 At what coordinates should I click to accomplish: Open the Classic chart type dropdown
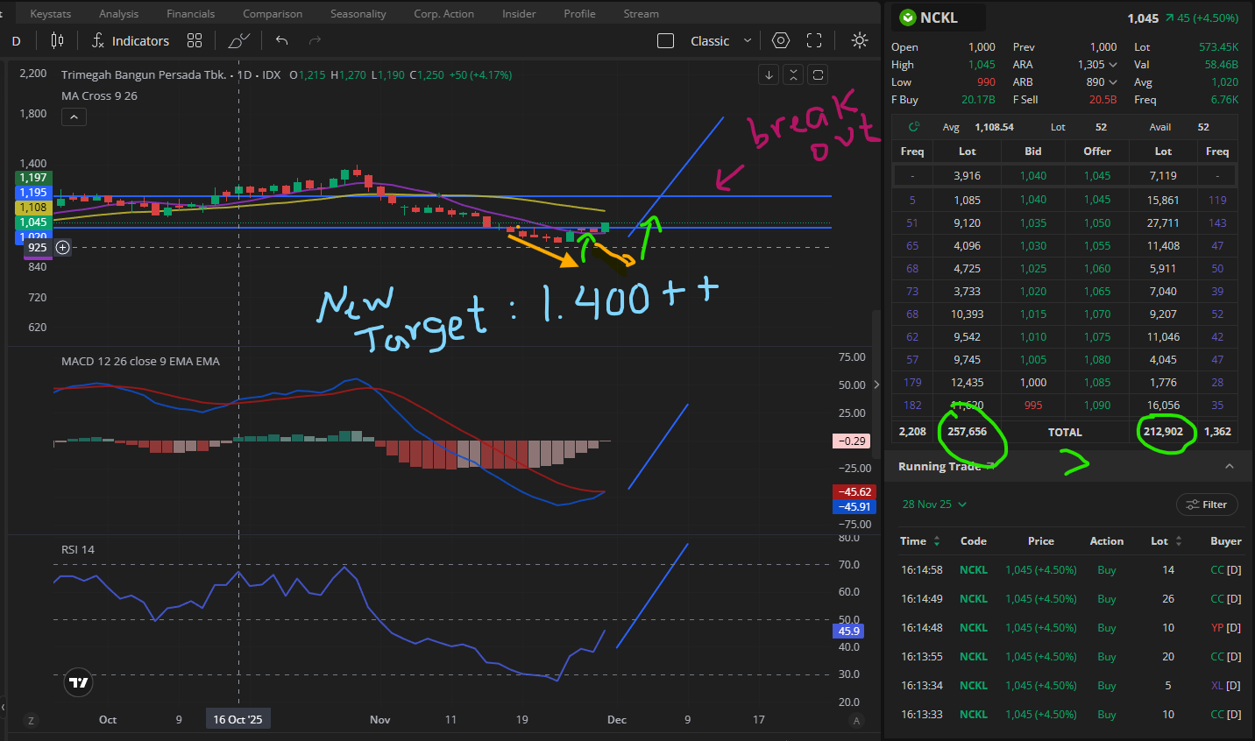(721, 41)
